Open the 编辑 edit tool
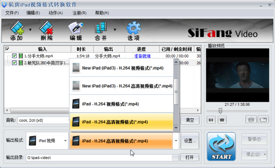275x168 pixels. (76, 31)
